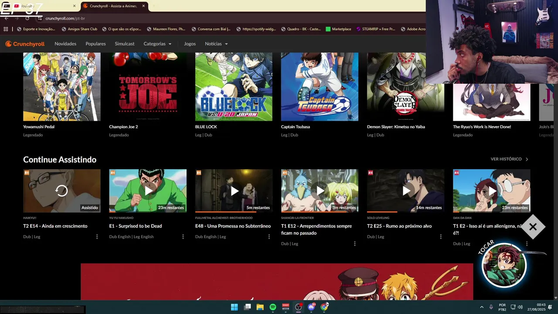Expand the Categorias dropdown
This screenshot has width=558, height=314.
157,44
